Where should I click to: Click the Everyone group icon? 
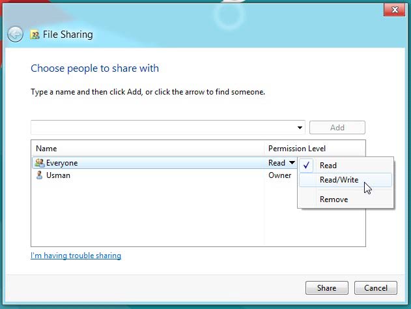40,163
